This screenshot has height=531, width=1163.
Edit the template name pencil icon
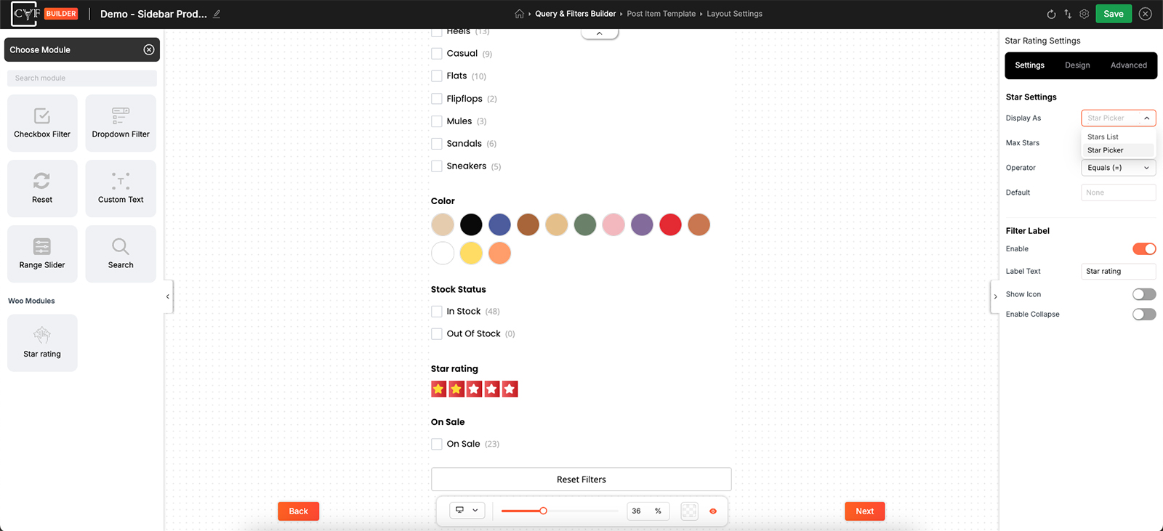pyautogui.click(x=217, y=14)
